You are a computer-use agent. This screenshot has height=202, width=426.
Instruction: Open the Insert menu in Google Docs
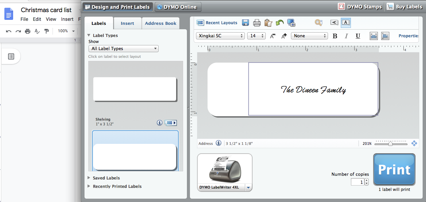tap(67, 19)
